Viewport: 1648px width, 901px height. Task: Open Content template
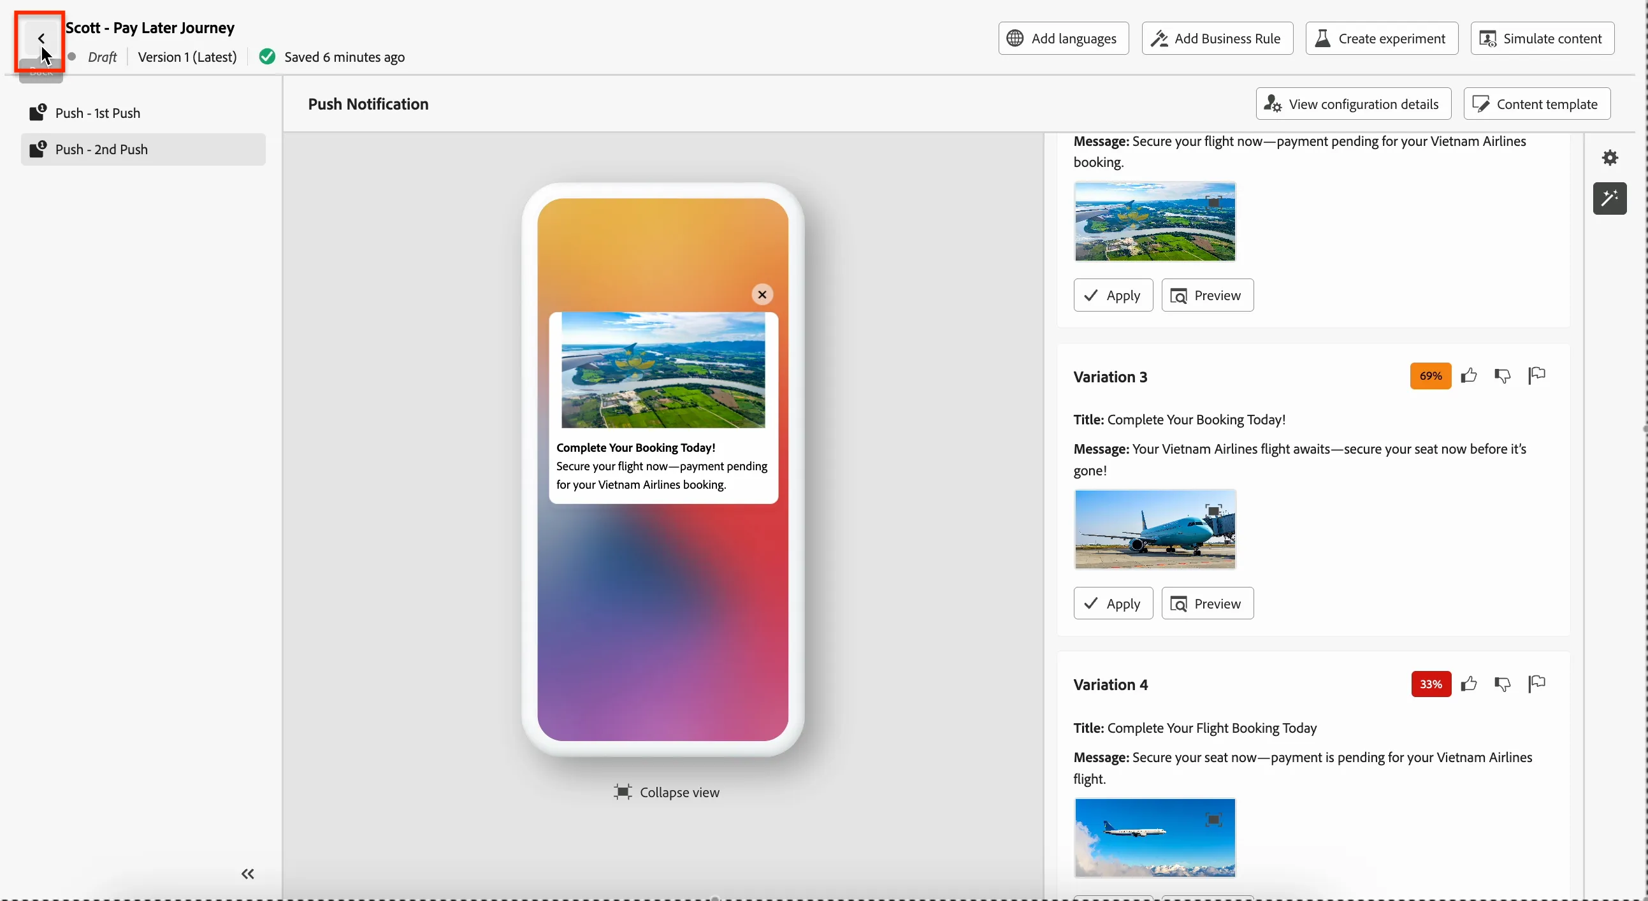(1536, 105)
